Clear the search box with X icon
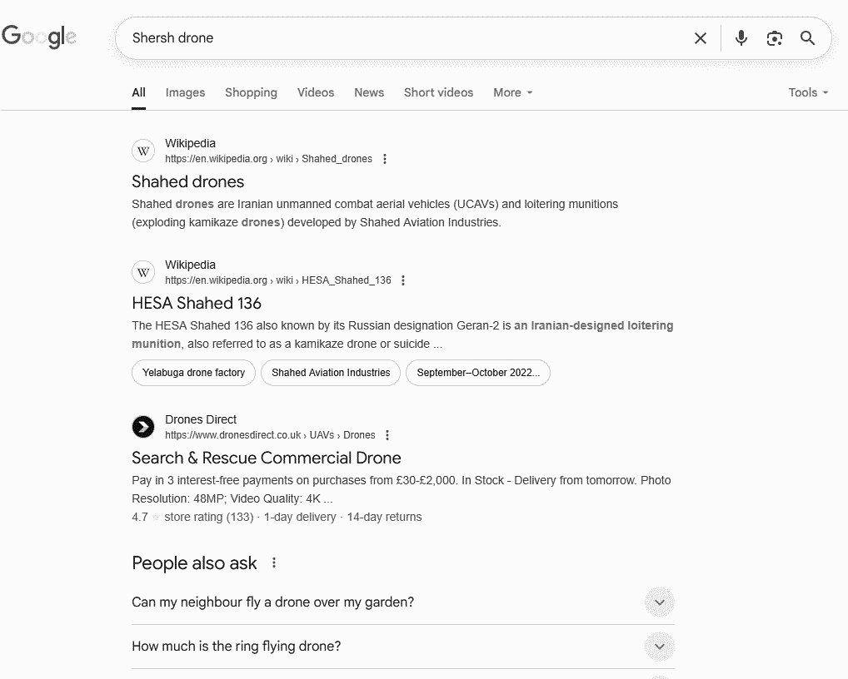The width and height of the screenshot is (848, 679). [701, 38]
